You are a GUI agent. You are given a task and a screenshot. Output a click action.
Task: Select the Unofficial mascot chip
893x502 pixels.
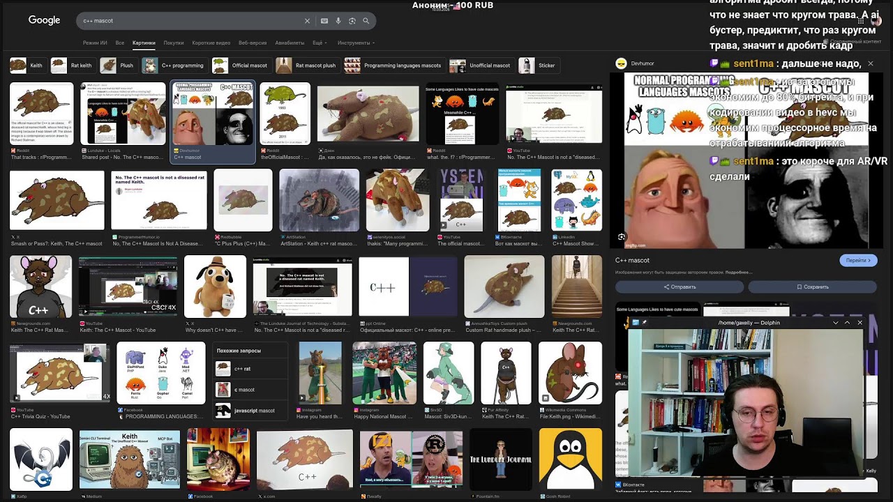coord(481,66)
